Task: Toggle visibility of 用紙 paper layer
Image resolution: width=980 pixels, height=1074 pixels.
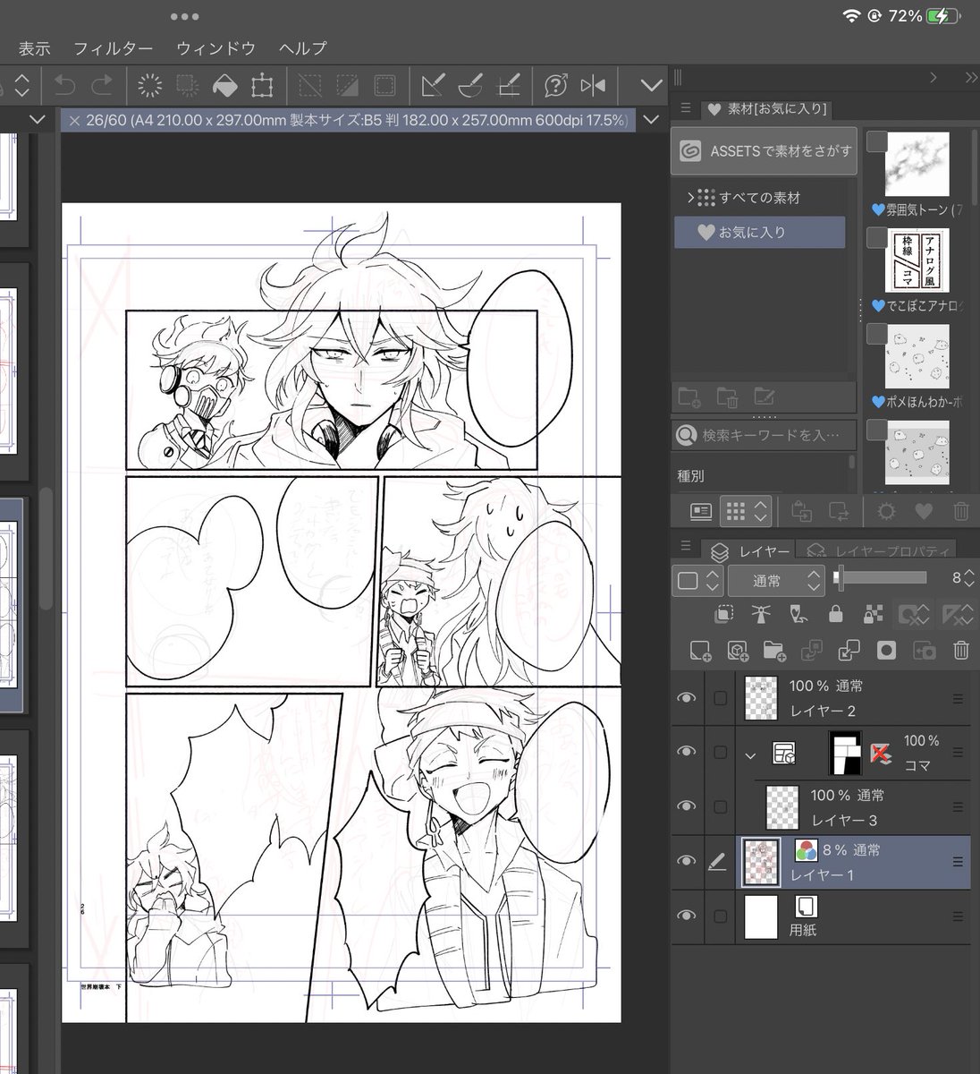Action: click(x=686, y=916)
